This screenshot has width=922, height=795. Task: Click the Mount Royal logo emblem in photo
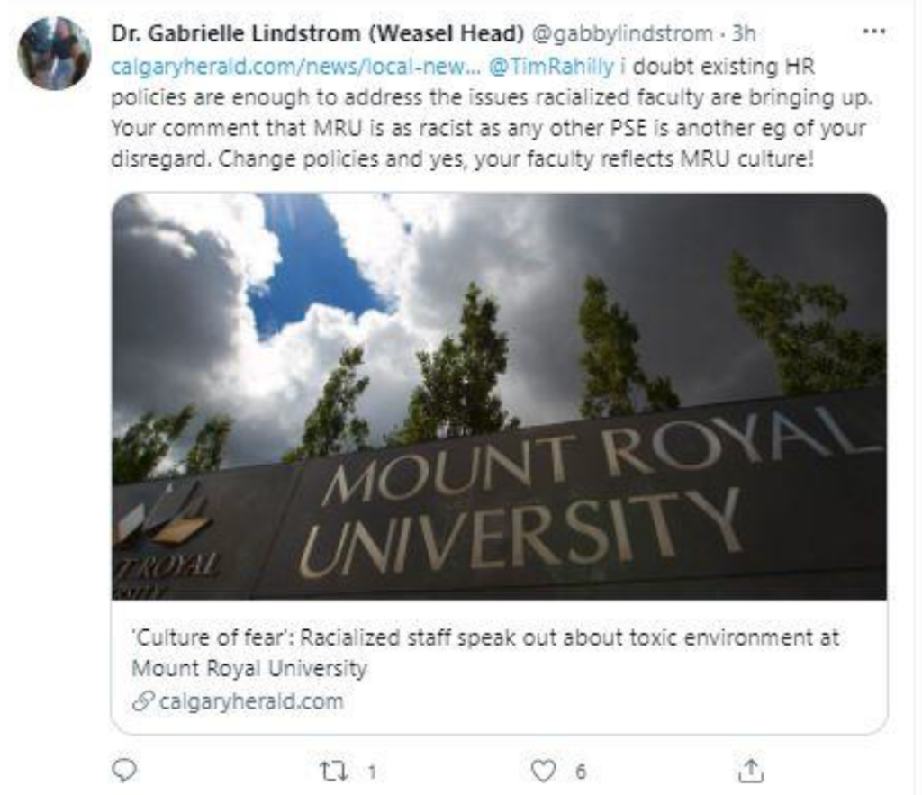click(167, 516)
